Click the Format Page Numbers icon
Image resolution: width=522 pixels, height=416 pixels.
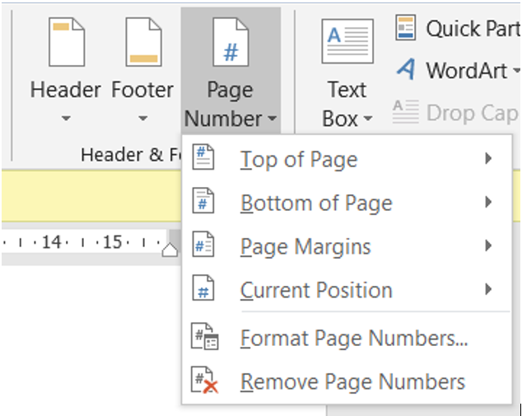[203, 339]
